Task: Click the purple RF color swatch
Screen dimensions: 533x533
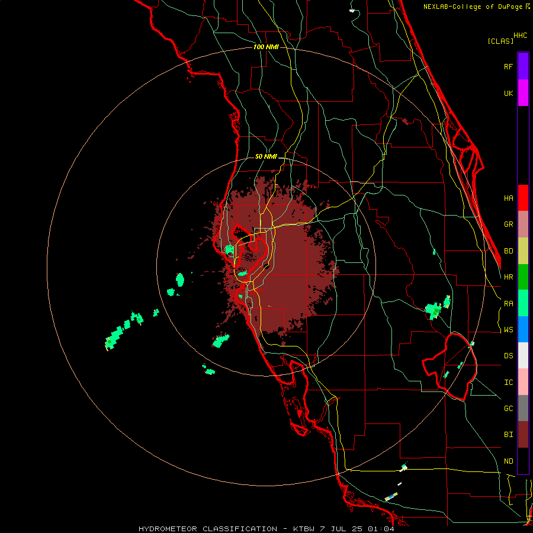Action: (x=523, y=66)
